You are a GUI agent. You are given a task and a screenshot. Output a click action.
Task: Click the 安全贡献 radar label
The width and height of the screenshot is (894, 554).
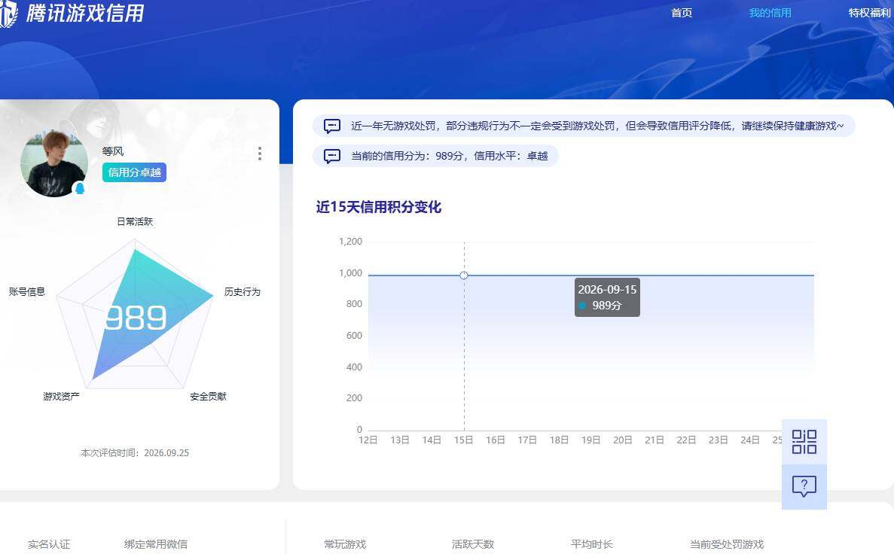point(208,396)
